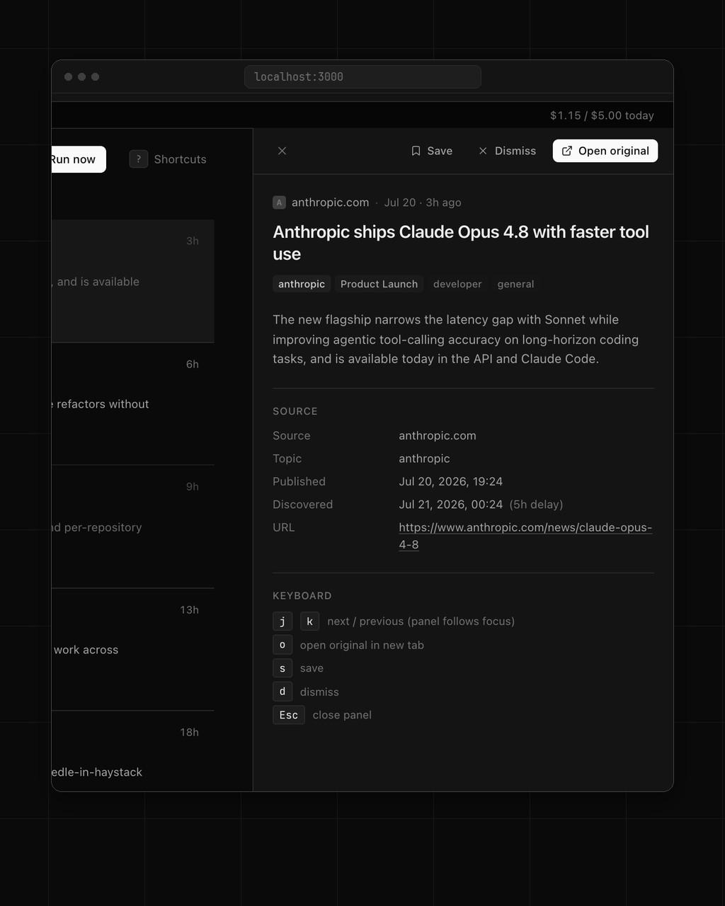This screenshot has width=725, height=906.
Task: Click the red window close dot
Action: click(68, 76)
